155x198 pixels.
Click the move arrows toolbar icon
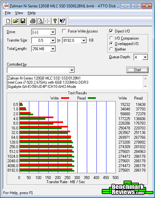point(47,21)
